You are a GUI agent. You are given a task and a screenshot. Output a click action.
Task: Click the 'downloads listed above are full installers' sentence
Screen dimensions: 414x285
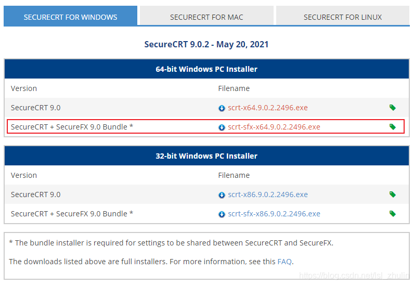(88, 262)
